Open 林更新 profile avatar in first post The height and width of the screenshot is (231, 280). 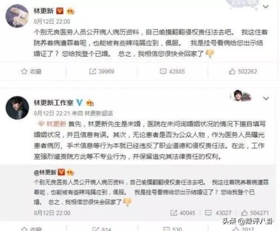tap(17, 16)
